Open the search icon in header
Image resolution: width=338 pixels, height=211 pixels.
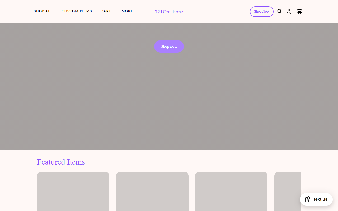pyautogui.click(x=279, y=11)
